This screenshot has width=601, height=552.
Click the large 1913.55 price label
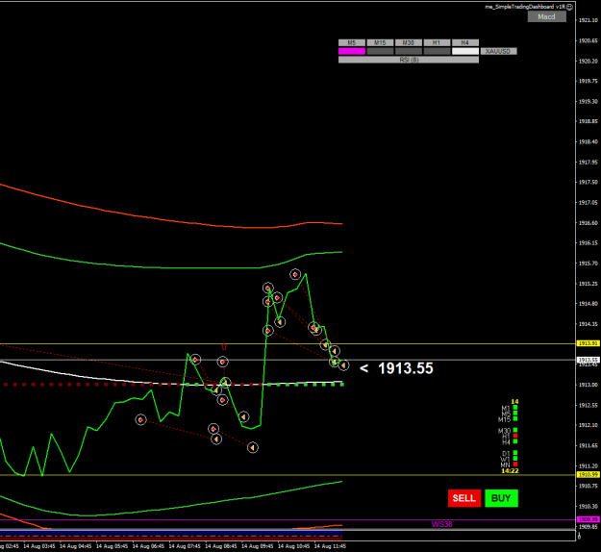[406, 368]
